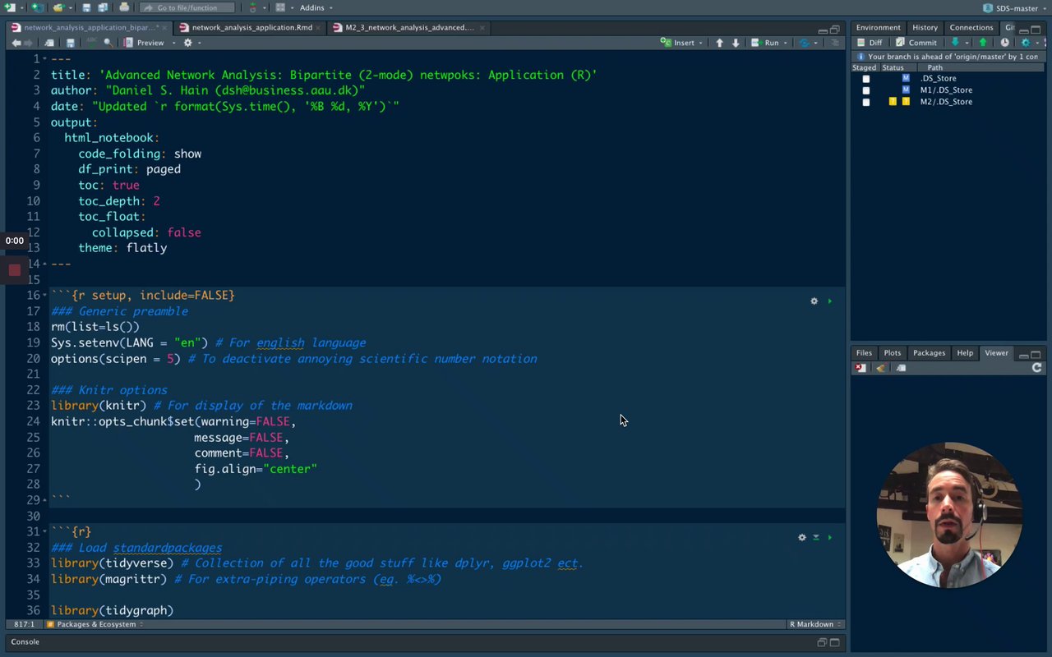This screenshot has height=657, width=1052.
Task: Clear viewer items with the broom icon
Action: tap(881, 368)
